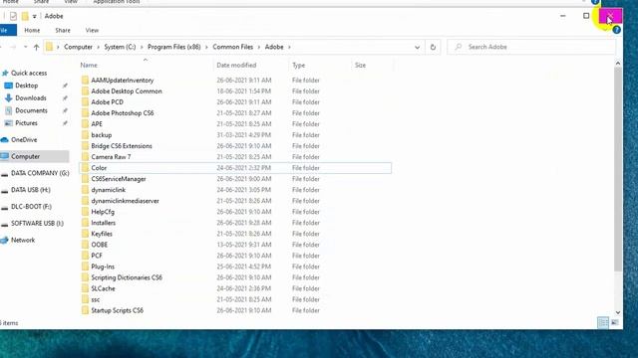638x358 pixels.
Task: Sort by the Type column header
Action: pyautogui.click(x=298, y=66)
